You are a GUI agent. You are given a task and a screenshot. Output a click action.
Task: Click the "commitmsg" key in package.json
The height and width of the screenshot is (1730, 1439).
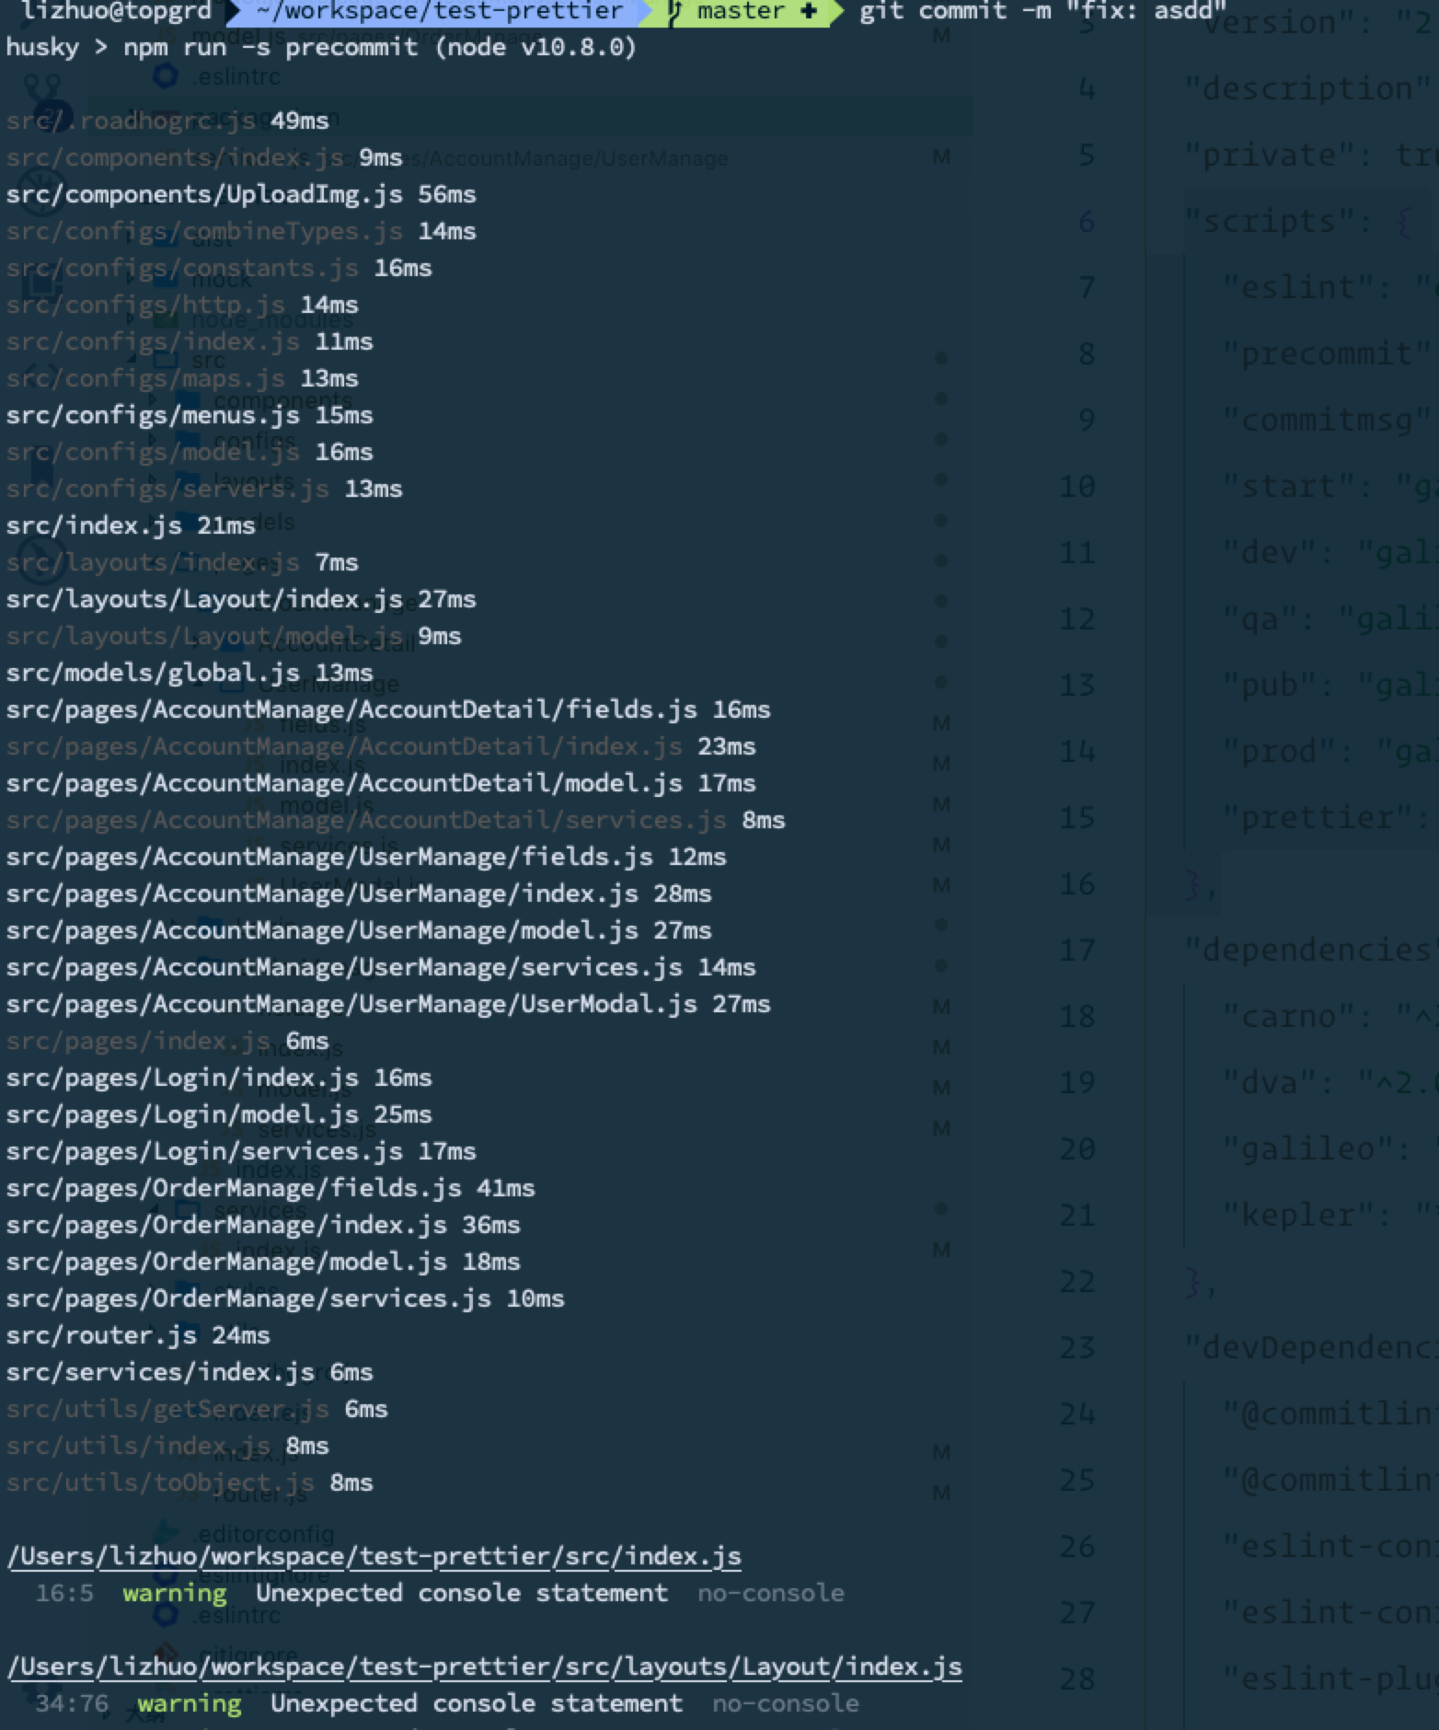[1330, 421]
